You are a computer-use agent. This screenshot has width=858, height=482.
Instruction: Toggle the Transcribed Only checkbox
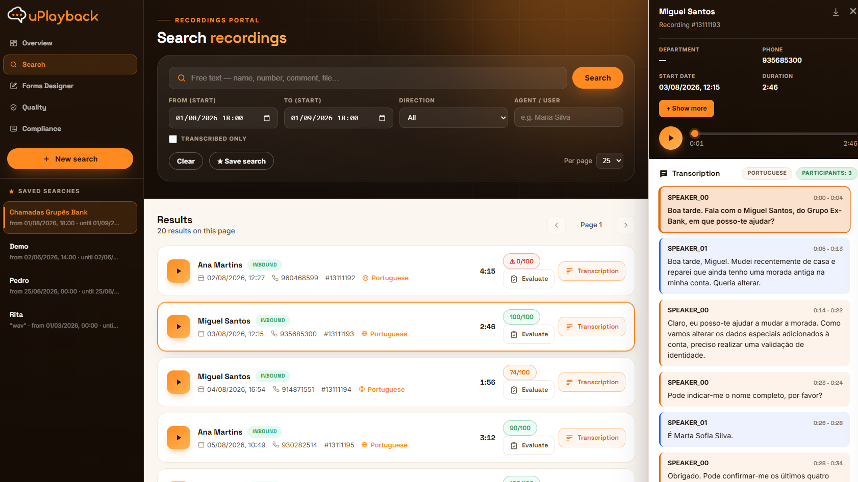point(173,139)
